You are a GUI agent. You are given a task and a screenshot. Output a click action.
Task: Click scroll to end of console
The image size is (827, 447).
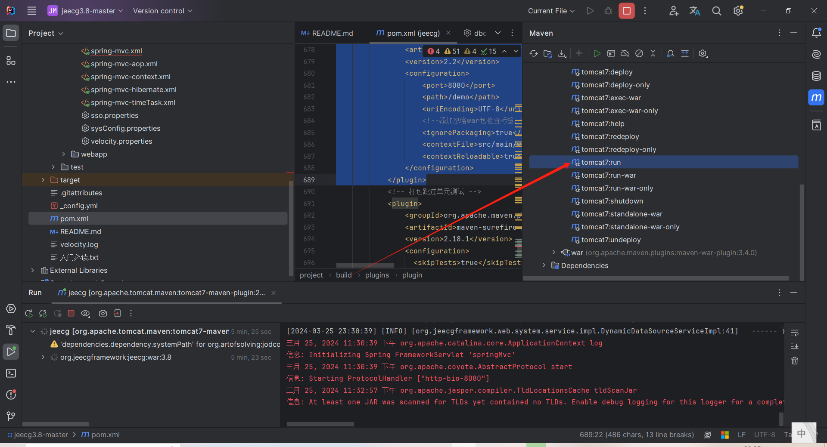coord(795,346)
